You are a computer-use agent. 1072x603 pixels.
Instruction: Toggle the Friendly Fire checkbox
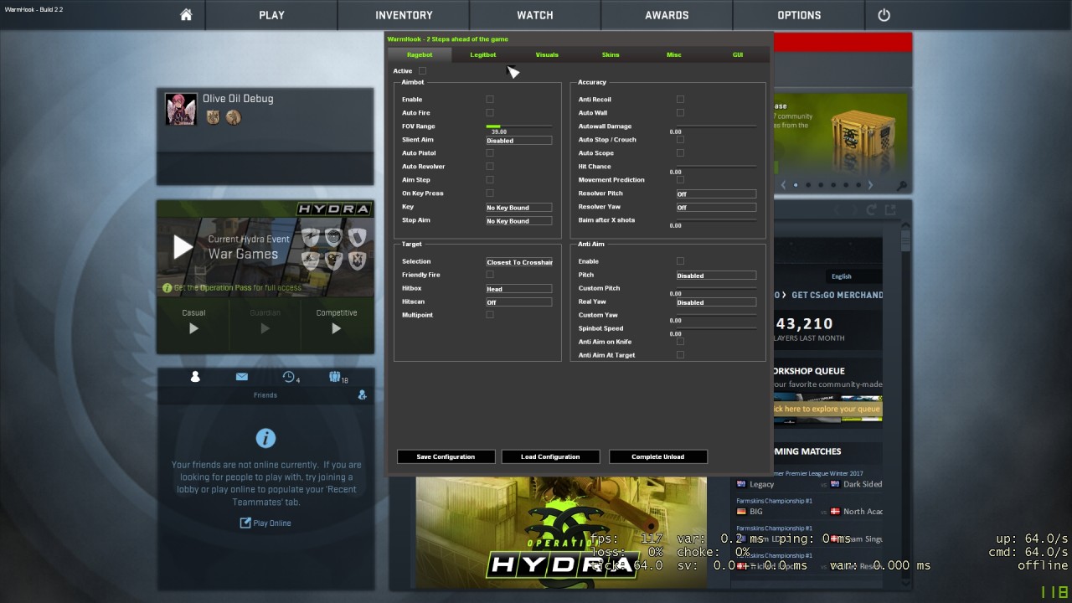pyautogui.click(x=490, y=275)
